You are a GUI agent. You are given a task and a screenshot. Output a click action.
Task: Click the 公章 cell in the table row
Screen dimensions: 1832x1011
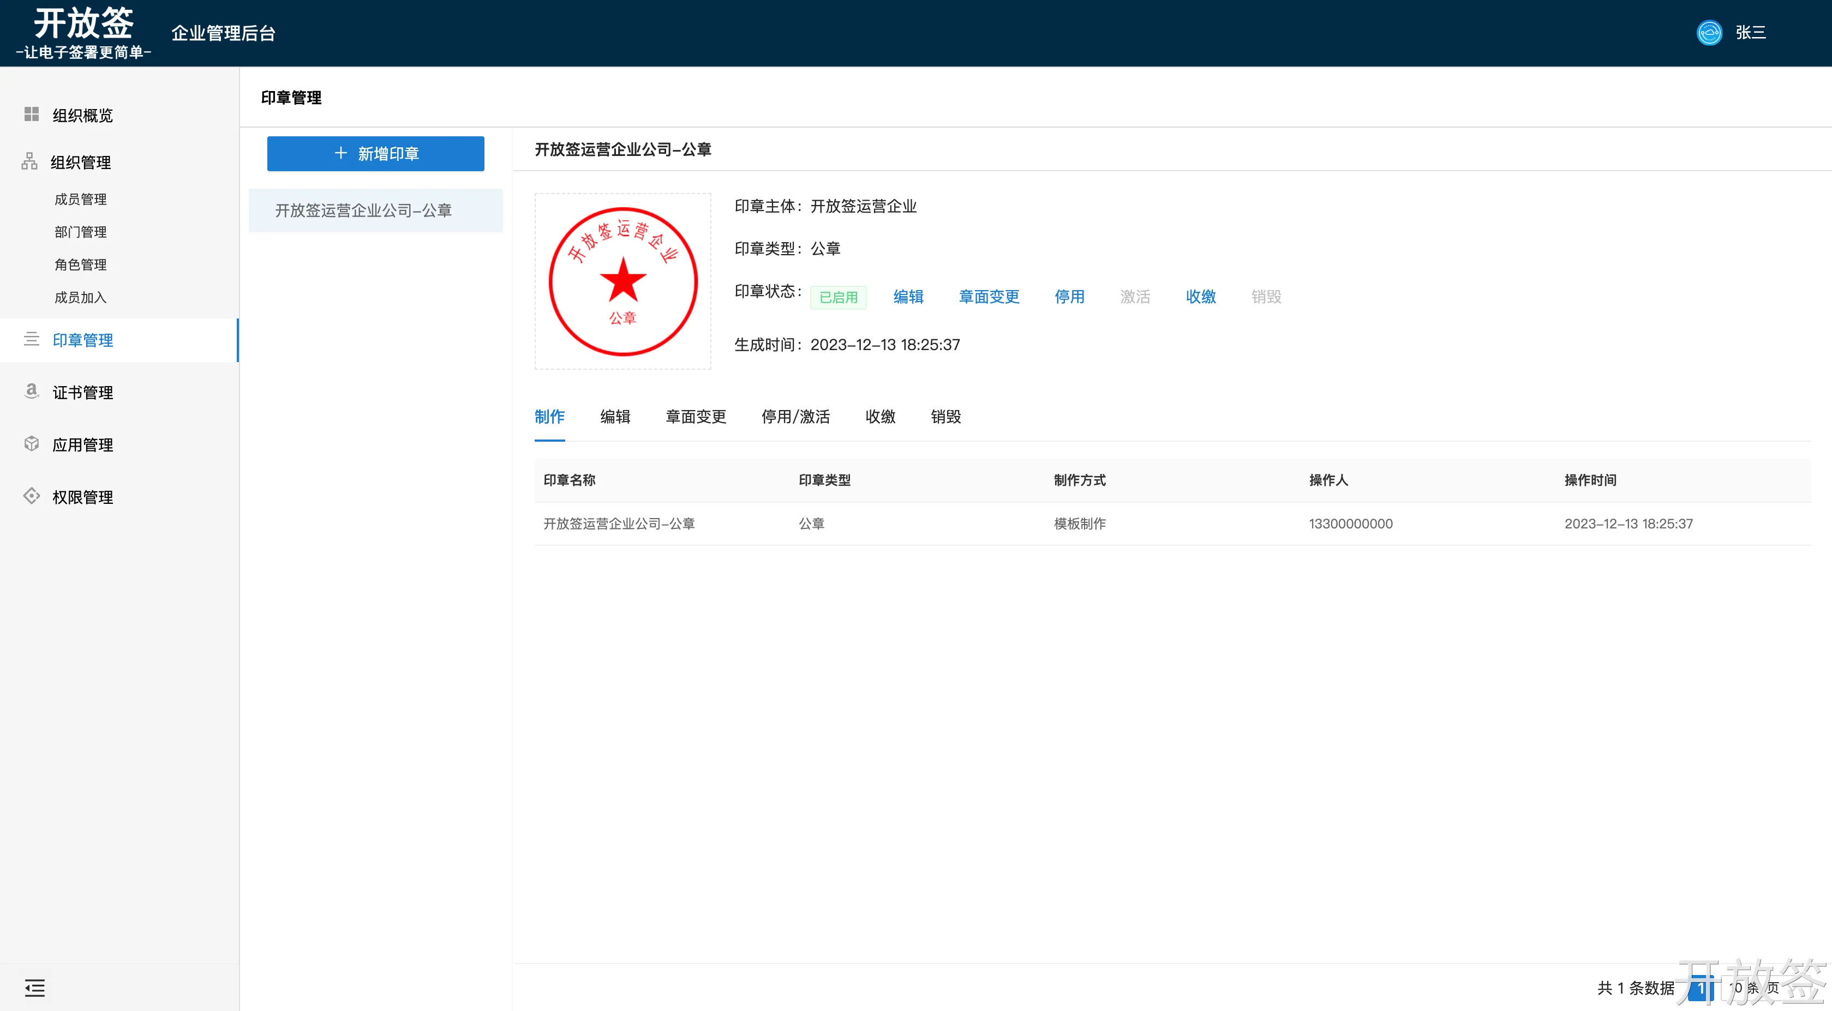(811, 524)
